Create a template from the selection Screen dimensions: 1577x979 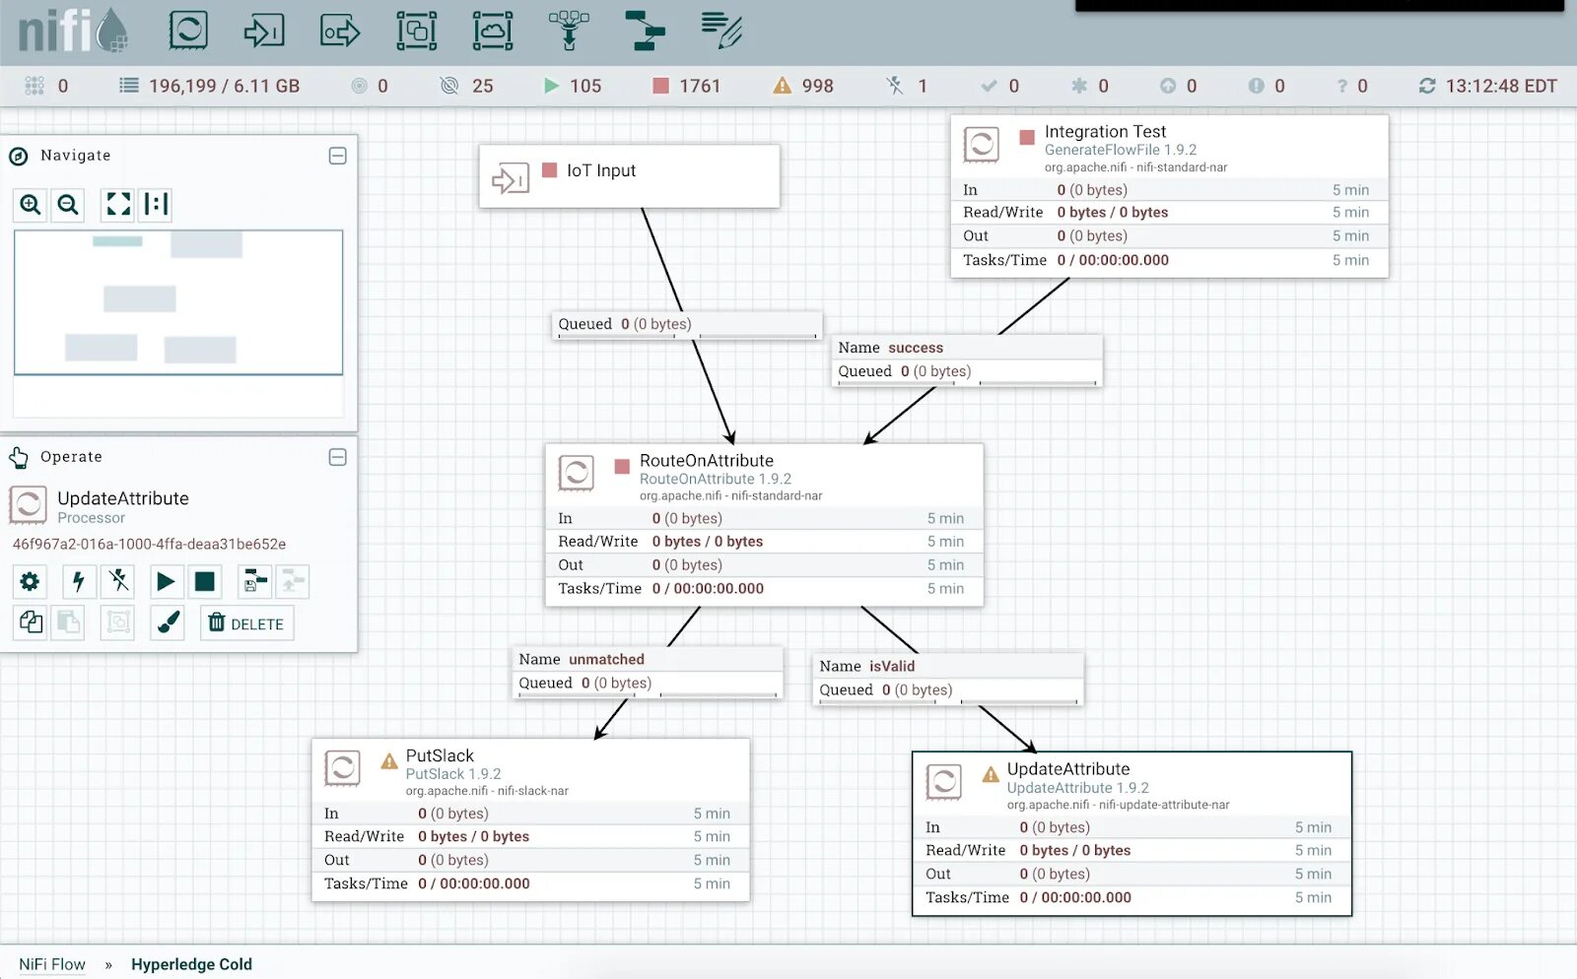tap(255, 582)
